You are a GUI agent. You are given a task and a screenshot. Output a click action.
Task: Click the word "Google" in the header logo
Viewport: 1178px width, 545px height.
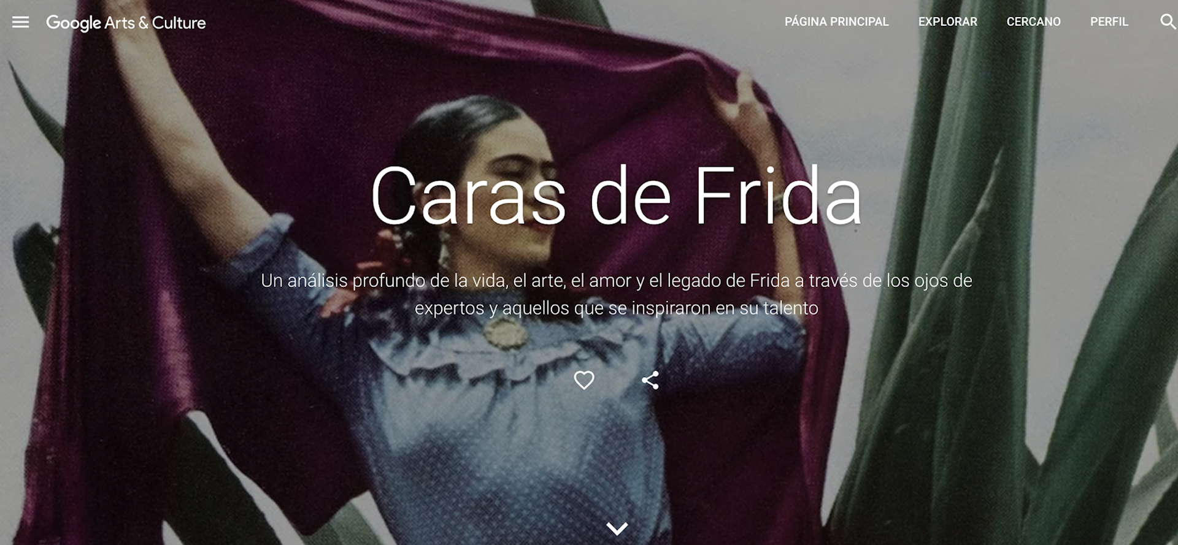(74, 23)
